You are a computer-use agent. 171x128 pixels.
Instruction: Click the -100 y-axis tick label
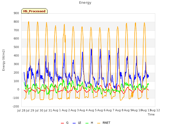click(x=16, y=98)
